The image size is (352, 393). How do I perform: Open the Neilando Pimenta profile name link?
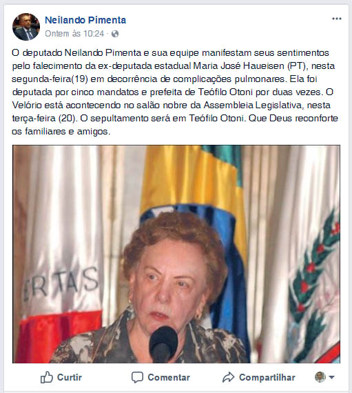pos(85,20)
